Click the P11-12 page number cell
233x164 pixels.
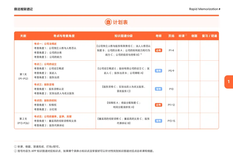pyautogui.click(x=171, y=105)
